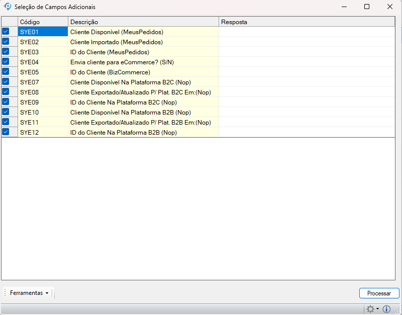Click the info icon in status bar
This screenshot has width=402, height=315.
click(386, 309)
